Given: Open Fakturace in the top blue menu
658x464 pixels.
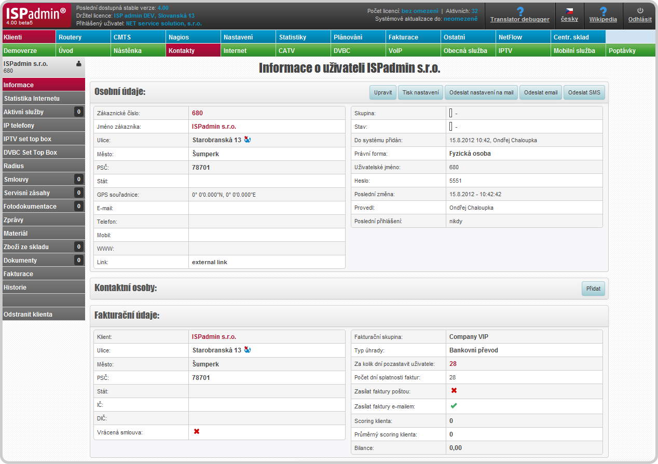Looking at the screenshot, I should tap(413, 37).
